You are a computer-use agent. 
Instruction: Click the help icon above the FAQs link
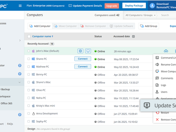(20, 115)
